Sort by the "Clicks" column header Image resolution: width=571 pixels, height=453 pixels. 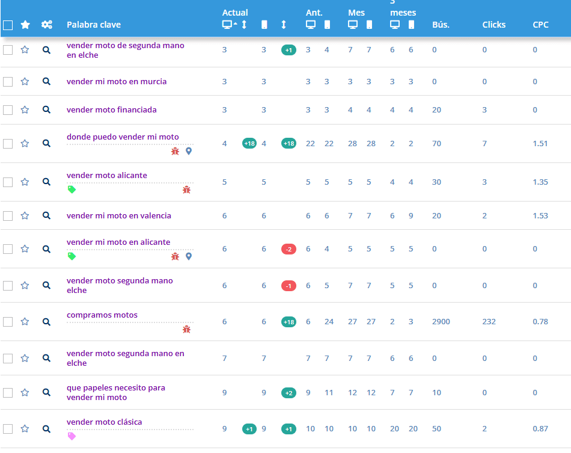[493, 25]
